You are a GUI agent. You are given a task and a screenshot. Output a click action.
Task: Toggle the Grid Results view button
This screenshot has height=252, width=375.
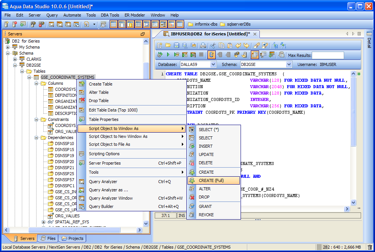[255, 55]
